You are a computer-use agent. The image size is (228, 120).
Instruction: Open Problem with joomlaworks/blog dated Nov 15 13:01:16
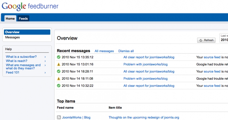(145, 64)
